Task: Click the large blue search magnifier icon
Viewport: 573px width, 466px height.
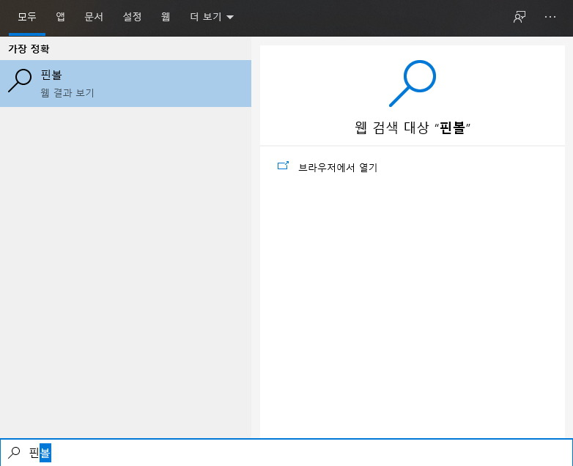Action: coord(413,84)
